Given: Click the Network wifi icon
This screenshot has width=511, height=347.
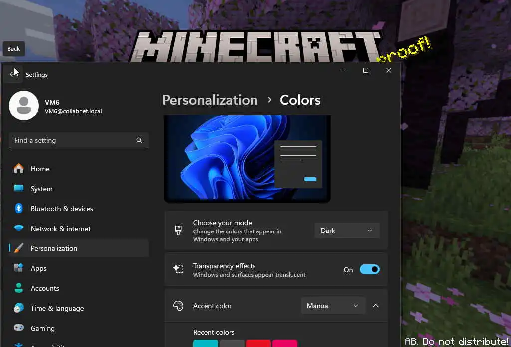Looking at the screenshot, I should pyautogui.click(x=19, y=228).
